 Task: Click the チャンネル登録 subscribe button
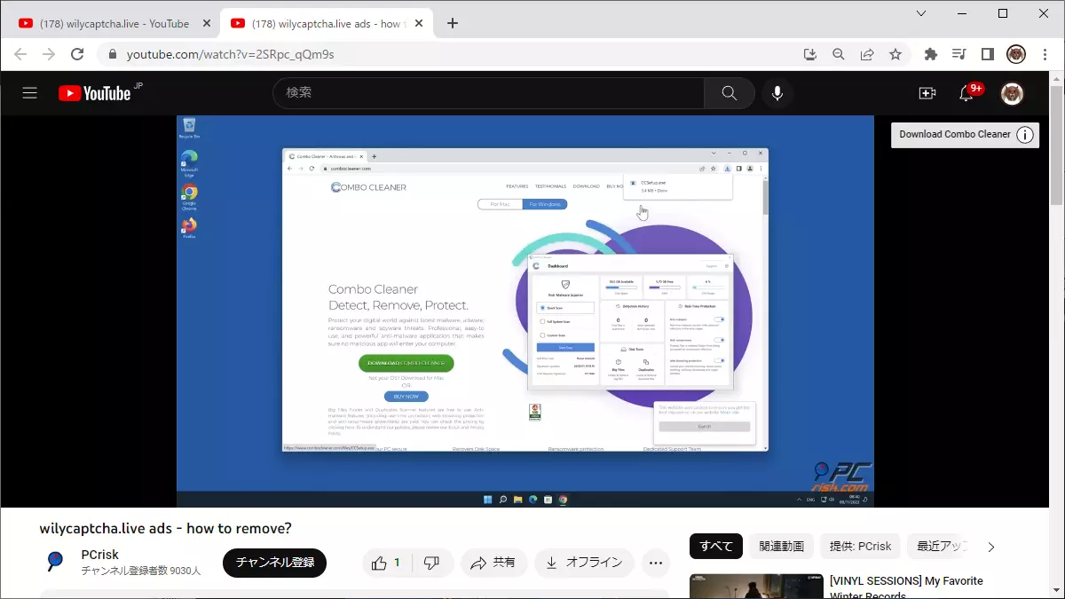274,563
